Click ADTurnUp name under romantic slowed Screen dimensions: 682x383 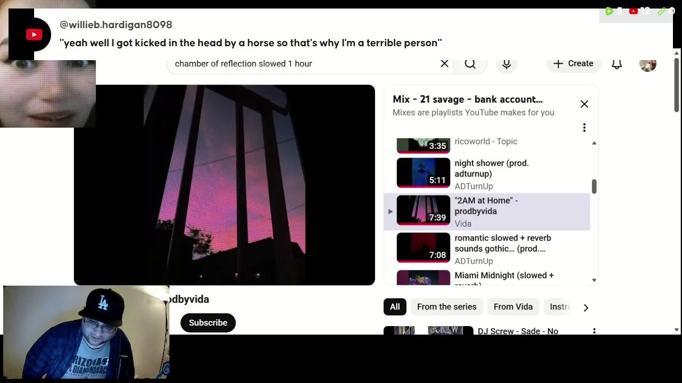coord(474,261)
